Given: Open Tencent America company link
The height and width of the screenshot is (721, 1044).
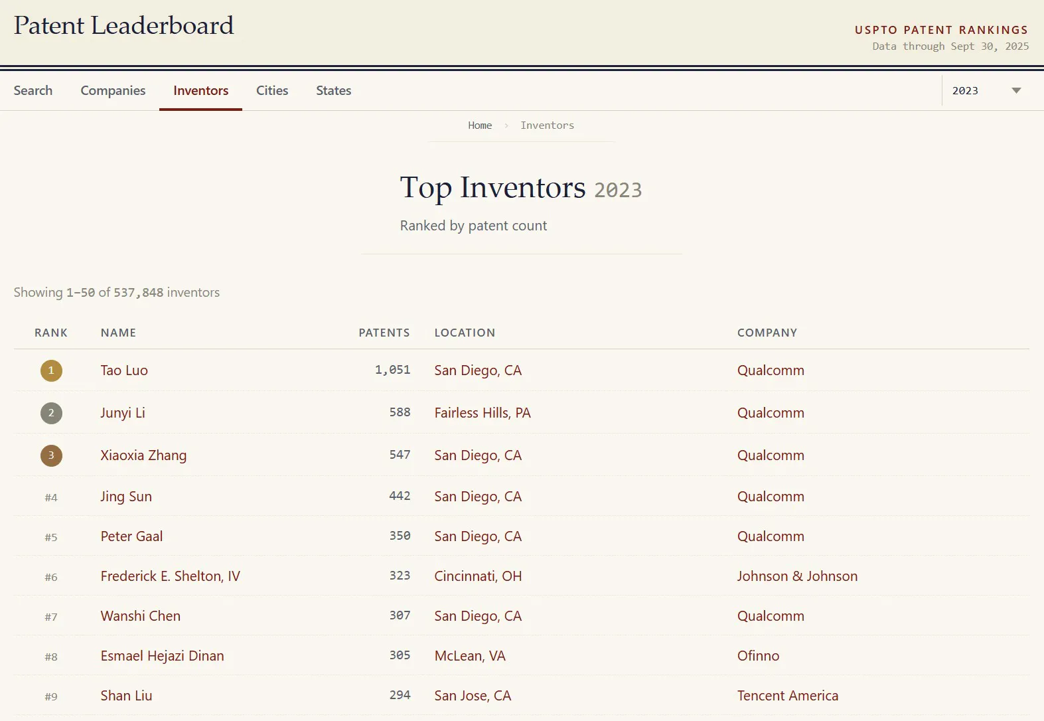Looking at the screenshot, I should click(x=788, y=696).
